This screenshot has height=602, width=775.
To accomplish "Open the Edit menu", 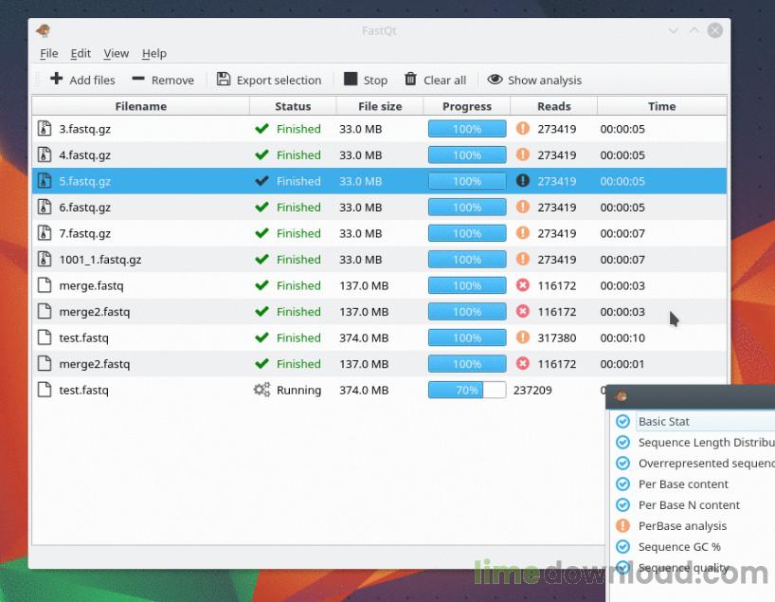I will [x=81, y=53].
